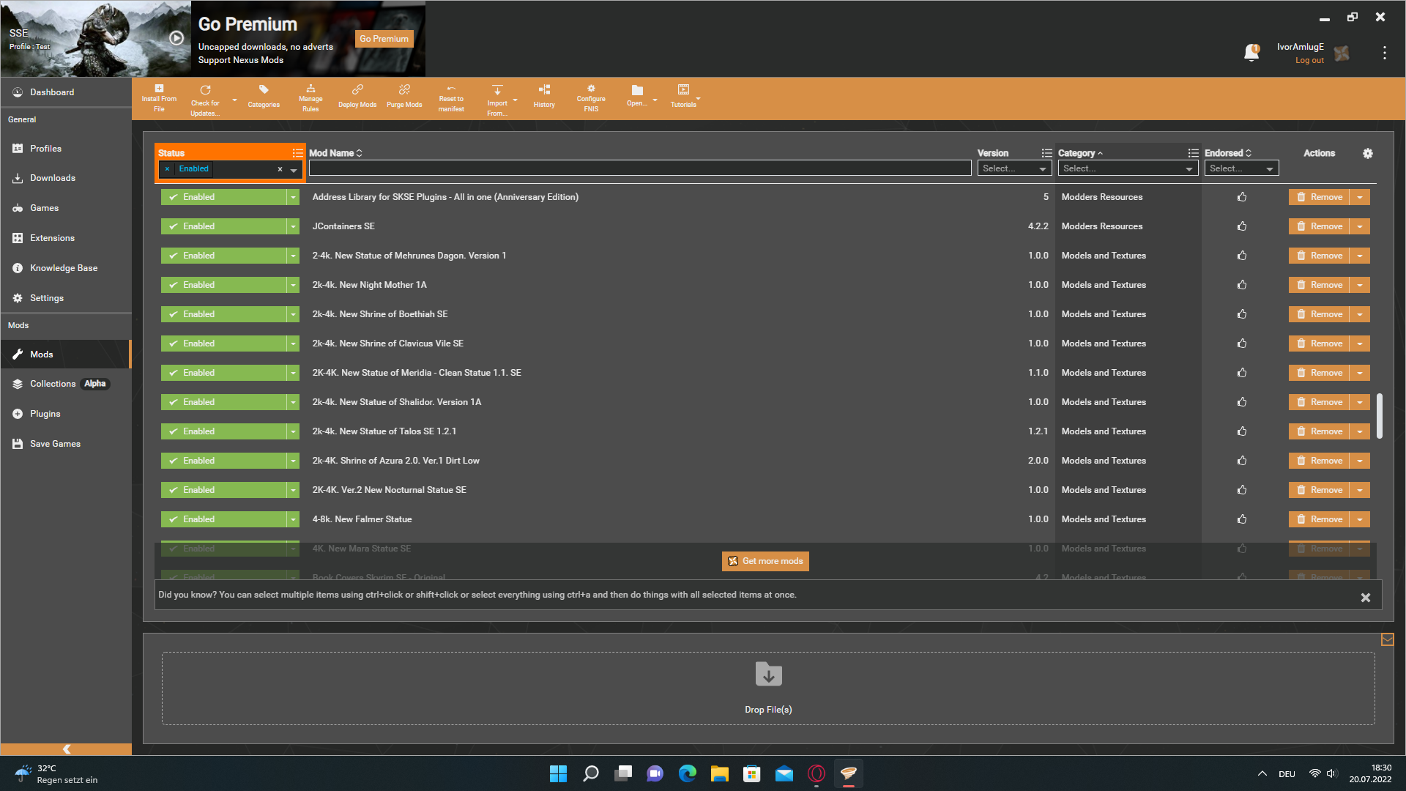This screenshot has width=1406, height=791.
Task: Expand status dropdown for New Falmer Statue
Action: (x=293, y=519)
